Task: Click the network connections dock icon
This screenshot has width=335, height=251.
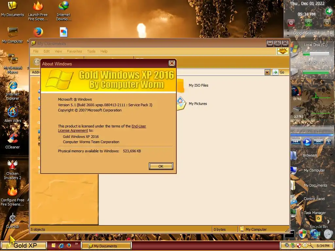Action: click(x=315, y=234)
